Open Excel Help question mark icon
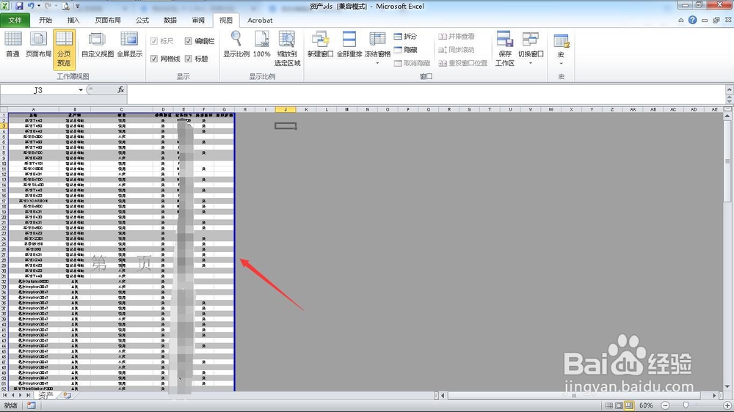The height and width of the screenshot is (412, 734). click(692, 20)
